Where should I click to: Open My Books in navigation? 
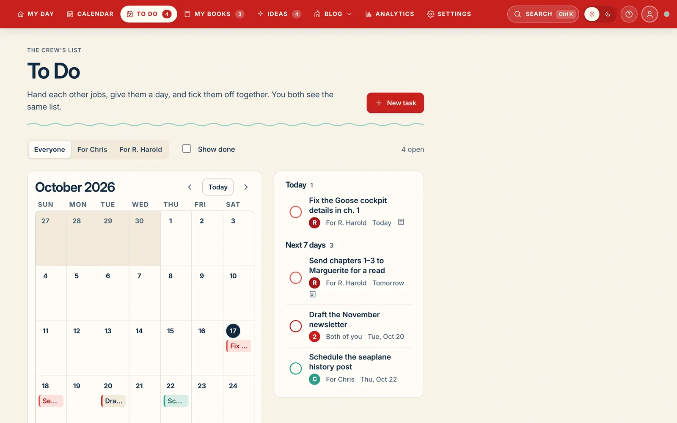(214, 14)
